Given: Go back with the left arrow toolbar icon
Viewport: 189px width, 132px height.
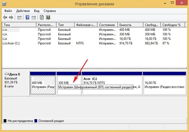Looking at the screenshot, I should point(5,18).
